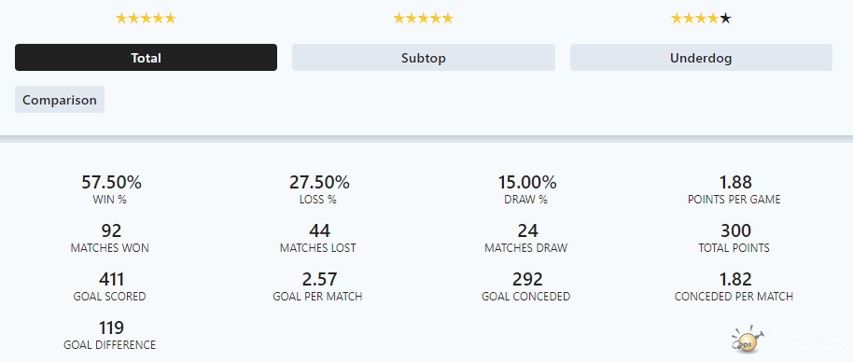This screenshot has height=362, width=853.
Task: Click the 44 matches lost stat
Action: (319, 231)
